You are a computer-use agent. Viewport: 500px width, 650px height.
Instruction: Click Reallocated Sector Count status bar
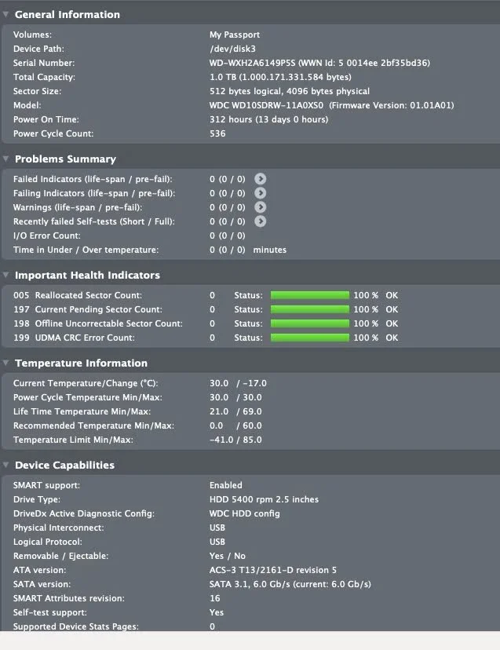[x=309, y=295]
